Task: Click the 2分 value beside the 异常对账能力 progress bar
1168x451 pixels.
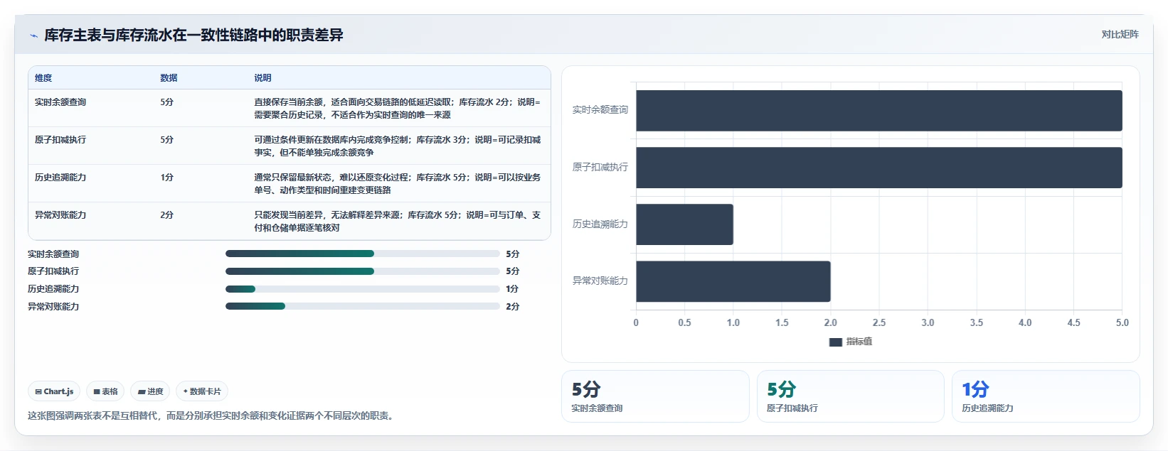Action: pyautogui.click(x=512, y=307)
